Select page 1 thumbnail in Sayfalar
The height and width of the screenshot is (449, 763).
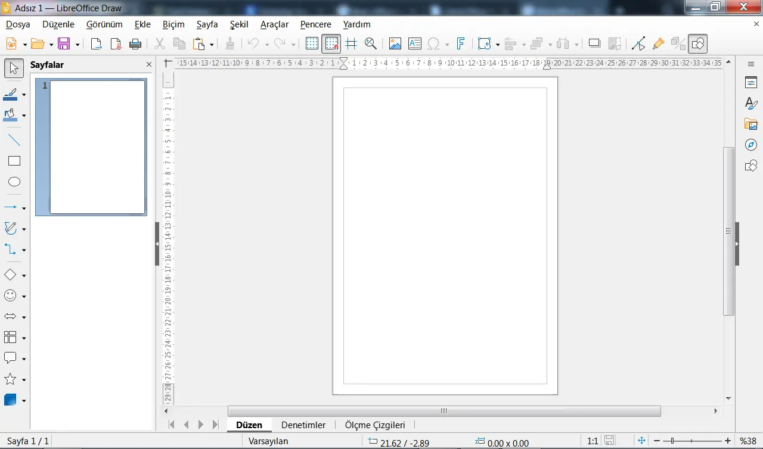91,147
